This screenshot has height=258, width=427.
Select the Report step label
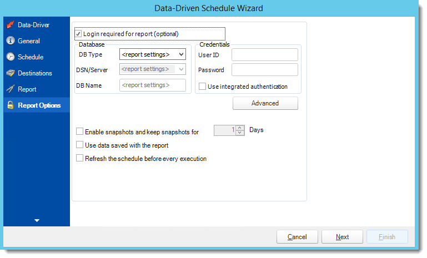[x=27, y=89]
